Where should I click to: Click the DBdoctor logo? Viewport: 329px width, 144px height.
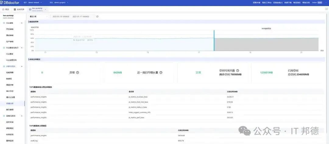(10, 3)
